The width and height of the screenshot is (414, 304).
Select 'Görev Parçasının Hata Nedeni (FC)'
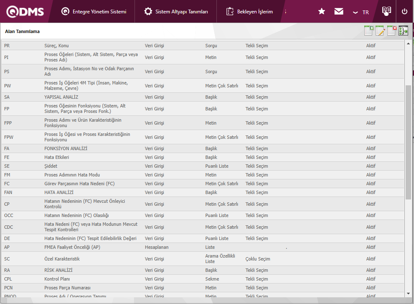coord(79,184)
